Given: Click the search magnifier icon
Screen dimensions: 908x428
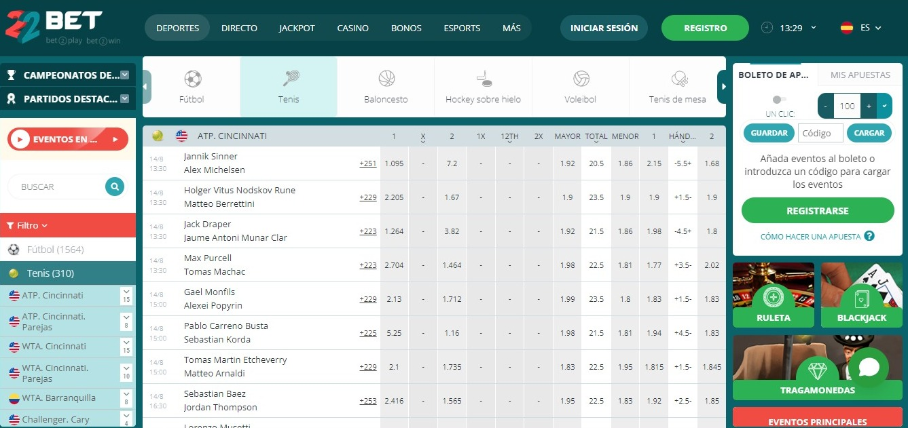Looking at the screenshot, I should tap(115, 187).
